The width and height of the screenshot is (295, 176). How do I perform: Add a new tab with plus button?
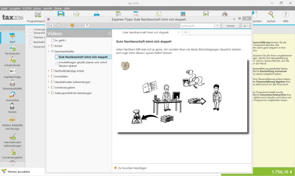[185, 32]
